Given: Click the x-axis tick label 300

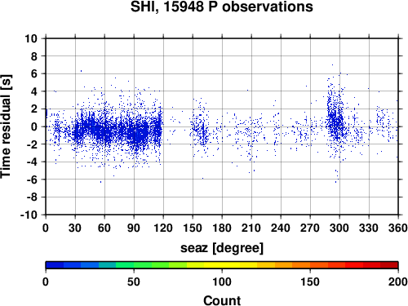Looking at the screenshot, I should 339,228.
